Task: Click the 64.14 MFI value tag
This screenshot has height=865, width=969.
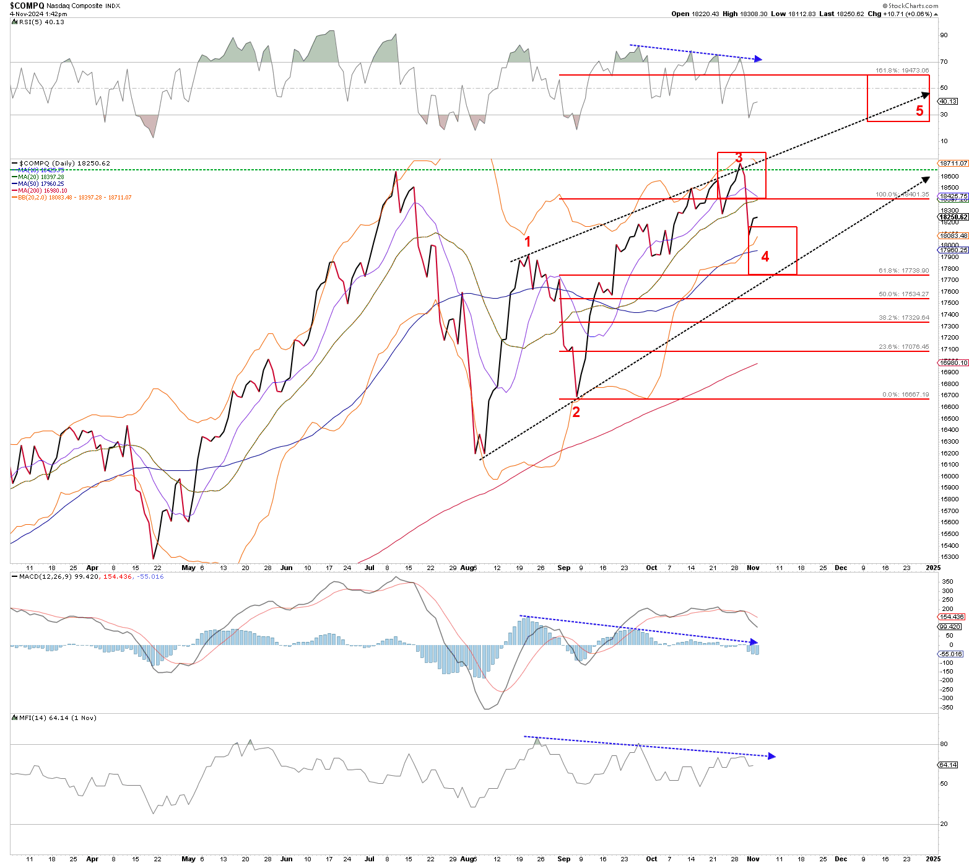Action: click(949, 765)
